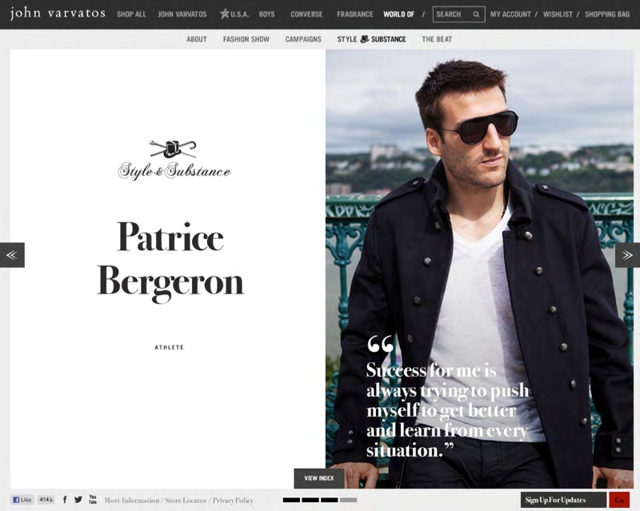Open the FRAGRANCE menu
Image resolution: width=640 pixels, height=511 pixels.
coord(354,14)
